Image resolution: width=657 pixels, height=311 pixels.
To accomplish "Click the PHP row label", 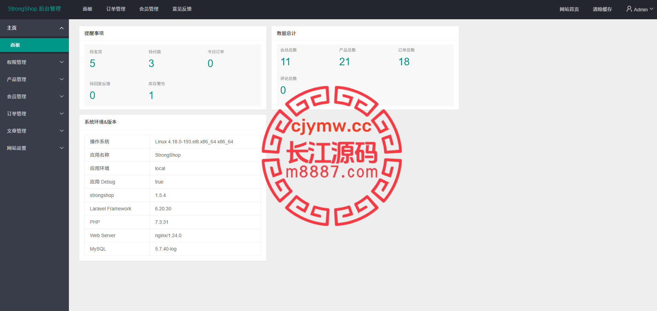I will coord(95,222).
